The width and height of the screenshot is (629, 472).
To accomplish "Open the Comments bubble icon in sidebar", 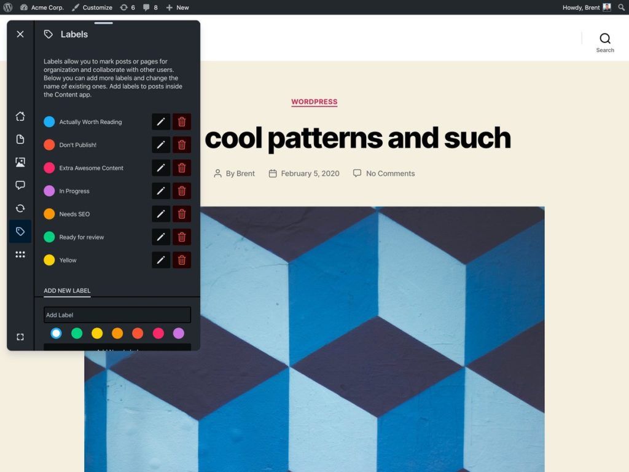I will 20,185.
